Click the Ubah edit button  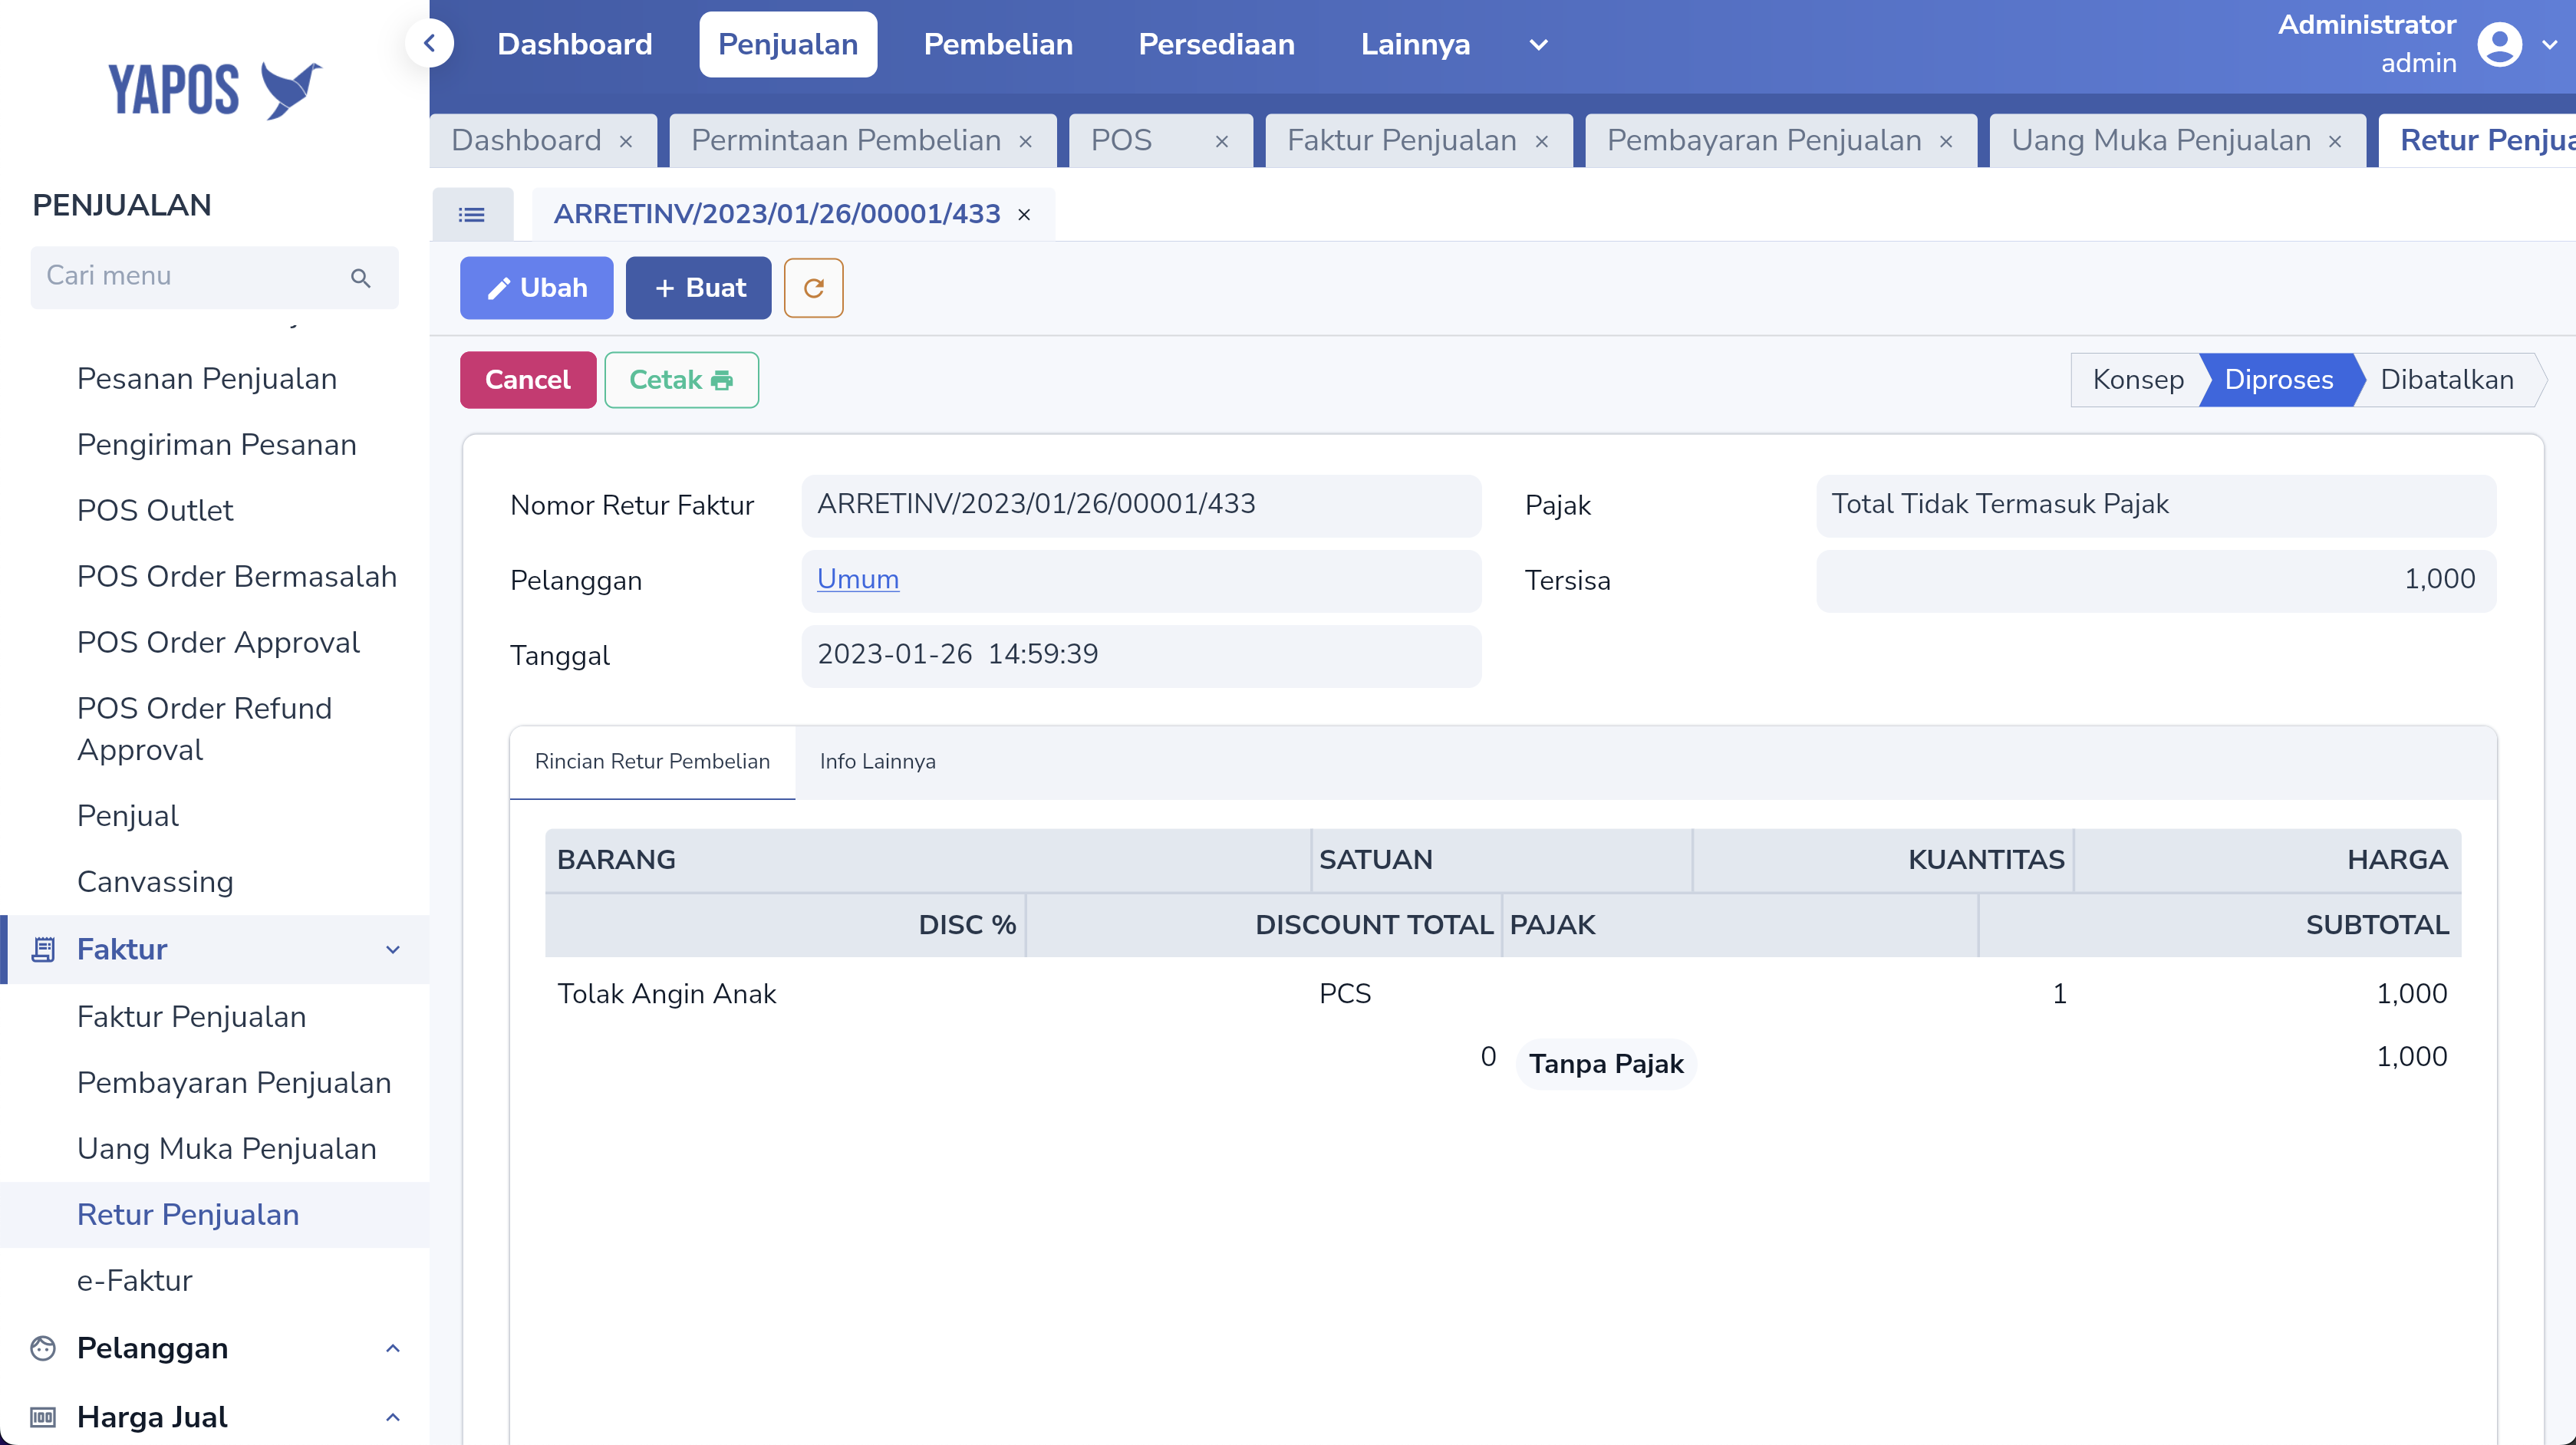point(537,288)
